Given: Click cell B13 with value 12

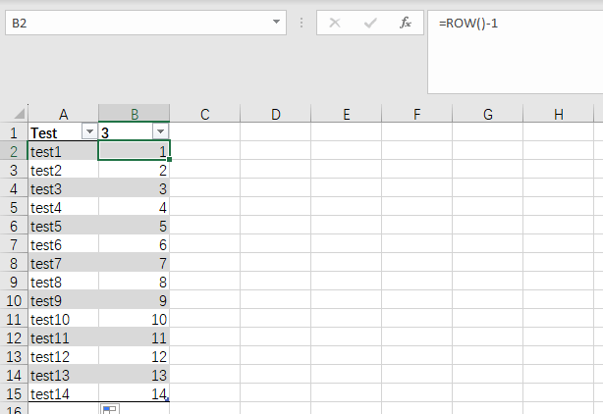Looking at the screenshot, I should (134, 357).
